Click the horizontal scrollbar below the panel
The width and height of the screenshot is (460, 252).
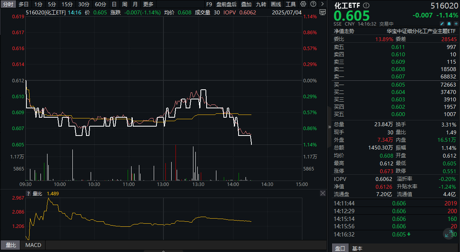click(x=163, y=250)
